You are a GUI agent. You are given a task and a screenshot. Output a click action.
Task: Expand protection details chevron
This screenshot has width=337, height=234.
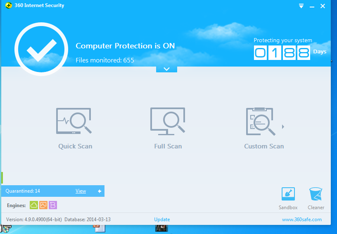[166, 69]
